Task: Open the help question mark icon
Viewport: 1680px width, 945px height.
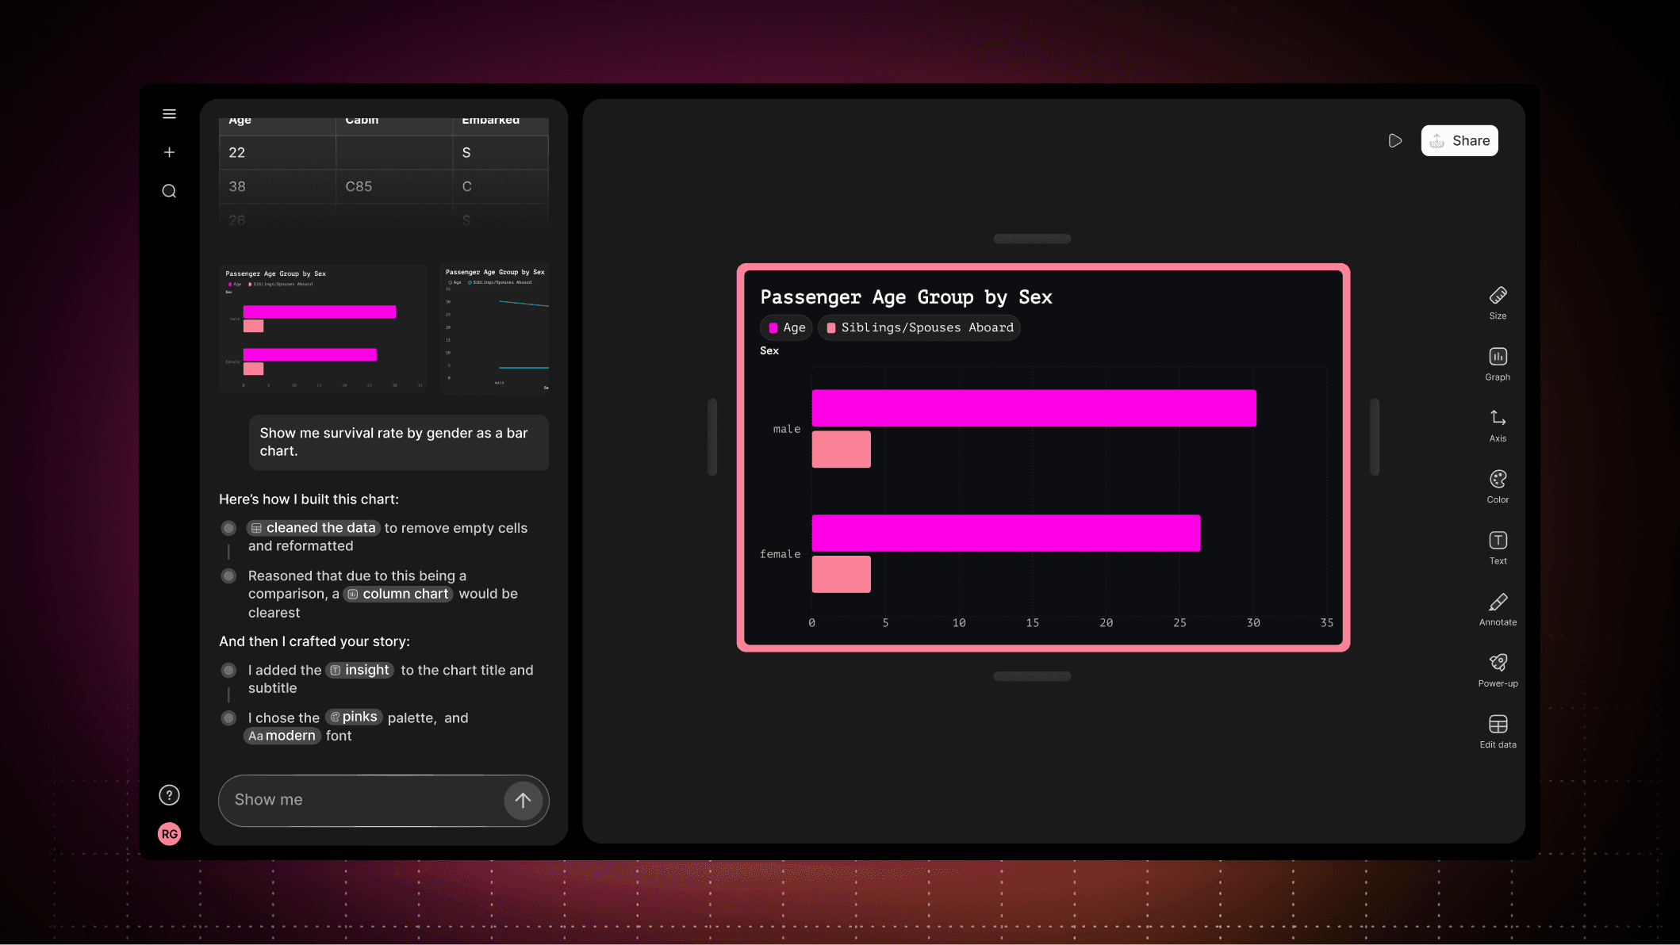Action: click(x=169, y=795)
